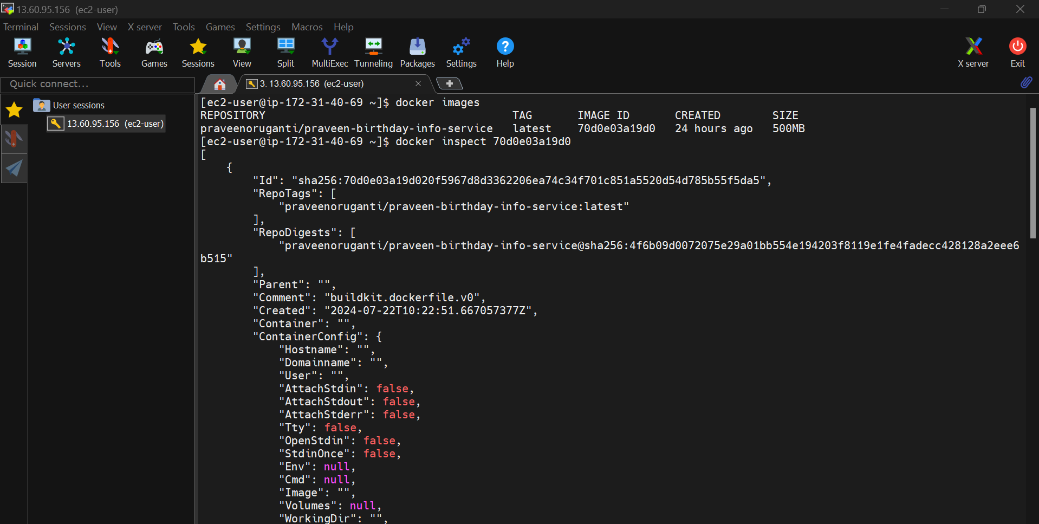Click the paperclip icon at top right
This screenshot has width=1039, height=524.
[1026, 82]
